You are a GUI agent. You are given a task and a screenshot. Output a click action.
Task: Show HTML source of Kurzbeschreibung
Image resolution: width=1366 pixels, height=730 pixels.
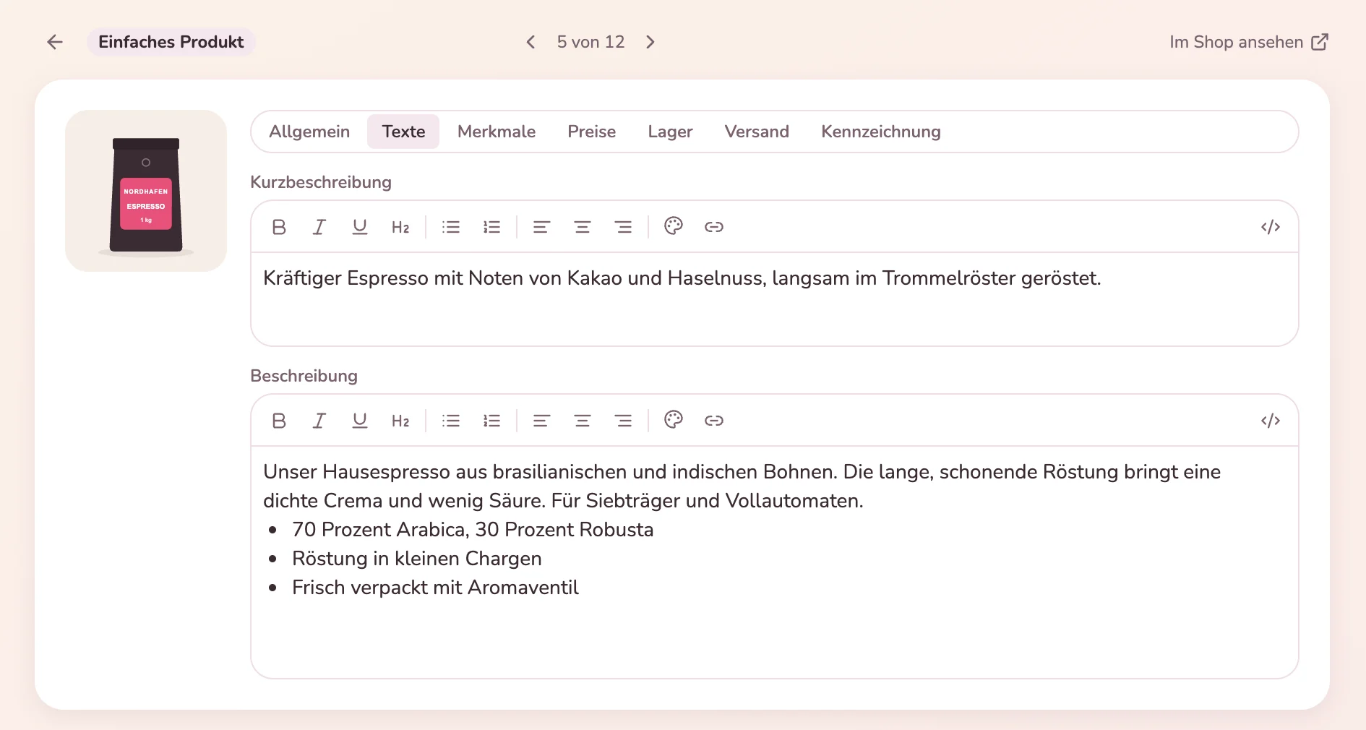pos(1271,227)
